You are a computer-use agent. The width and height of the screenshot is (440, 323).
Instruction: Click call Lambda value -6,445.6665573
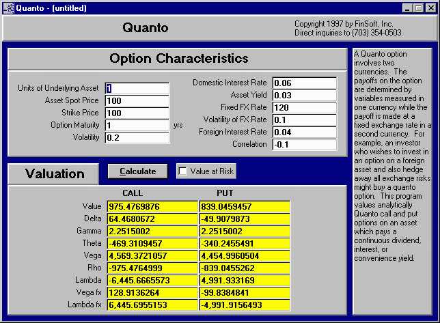pyautogui.click(x=152, y=281)
